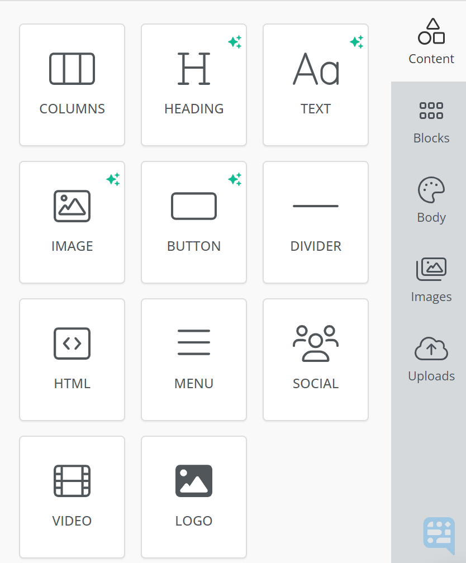Select the Columns content block

(x=72, y=84)
